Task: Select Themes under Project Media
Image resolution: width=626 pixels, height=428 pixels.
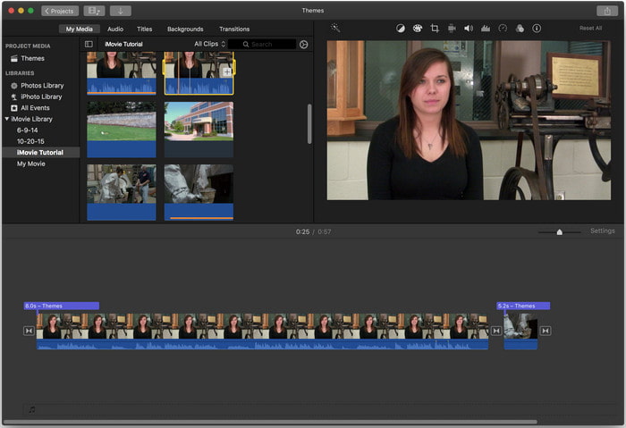Action: (x=32, y=59)
